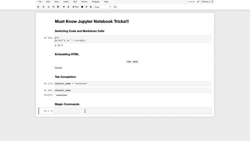Open the Cell menu
This screenshot has width=250, height=141.
[x=75, y=2]
